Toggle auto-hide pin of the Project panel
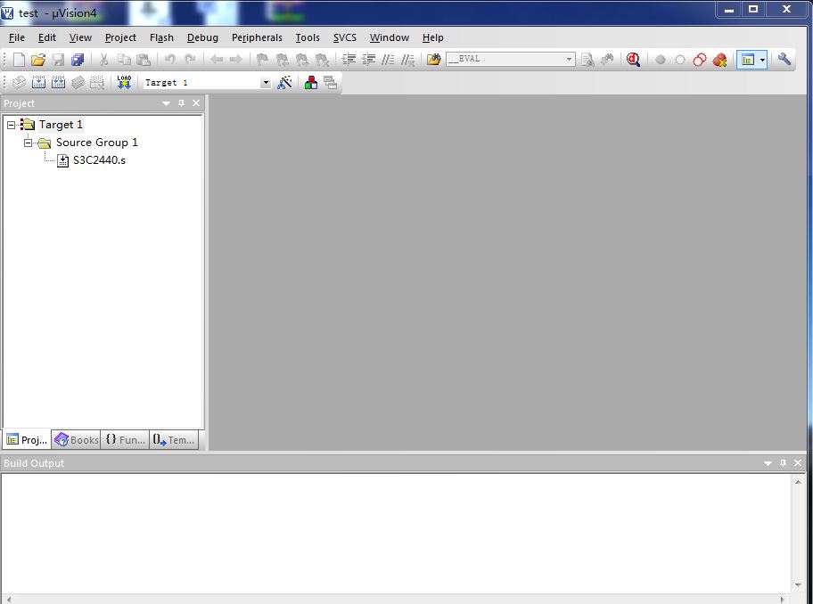 182,103
